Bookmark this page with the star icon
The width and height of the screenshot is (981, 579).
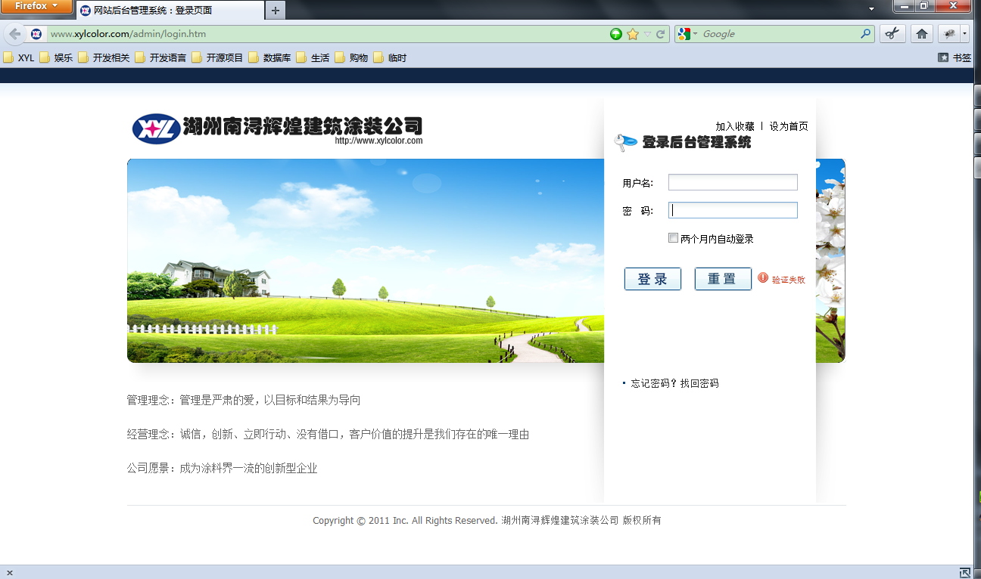[x=633, y=34]
